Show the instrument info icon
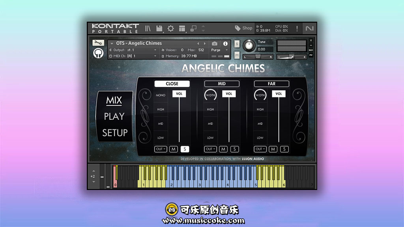Viewport: 404px width, 227px height. (225, 43)
